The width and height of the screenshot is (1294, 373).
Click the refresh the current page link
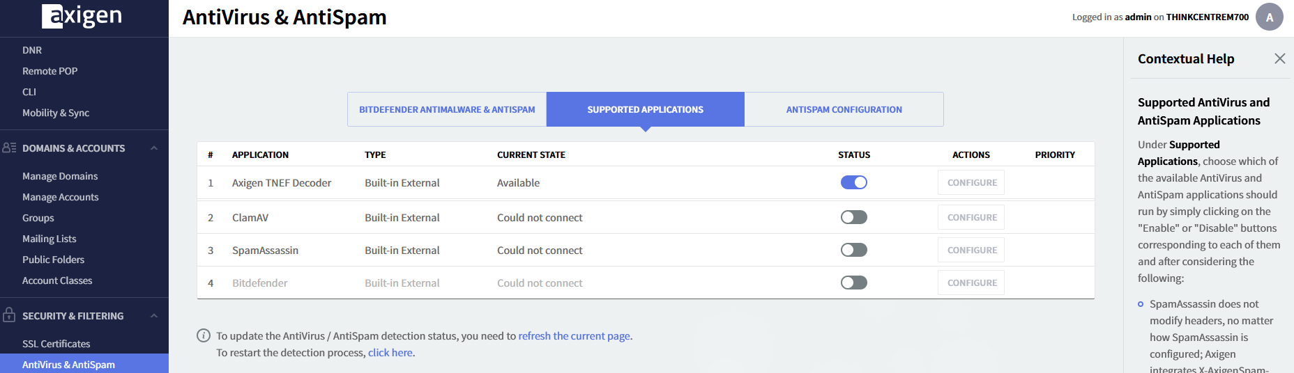click(x=574, y=335)
